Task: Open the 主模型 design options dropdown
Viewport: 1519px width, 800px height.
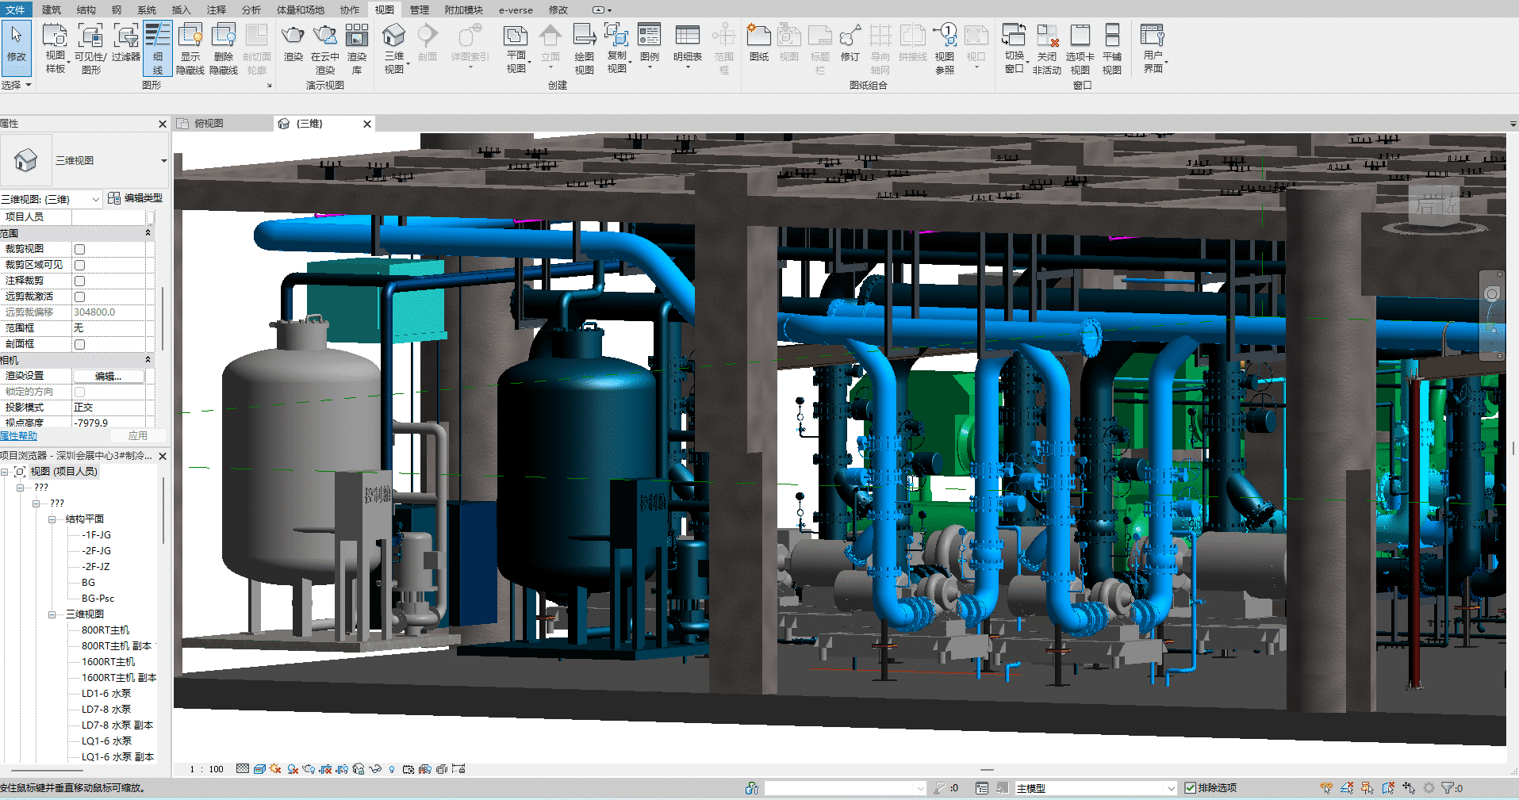Action: tap(1171, 788)
